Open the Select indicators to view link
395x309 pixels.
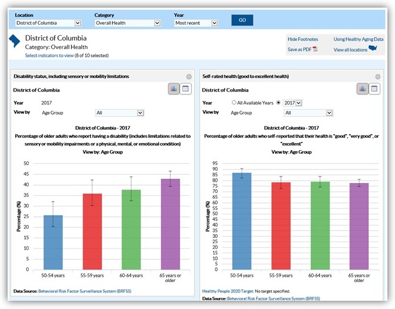click(49, 56)
